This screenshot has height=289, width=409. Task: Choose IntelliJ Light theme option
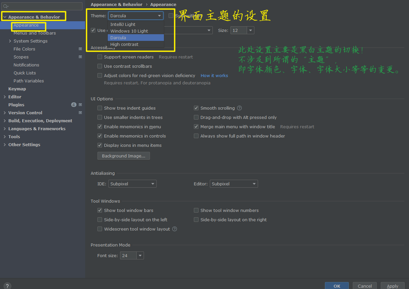tap(136, 24)
